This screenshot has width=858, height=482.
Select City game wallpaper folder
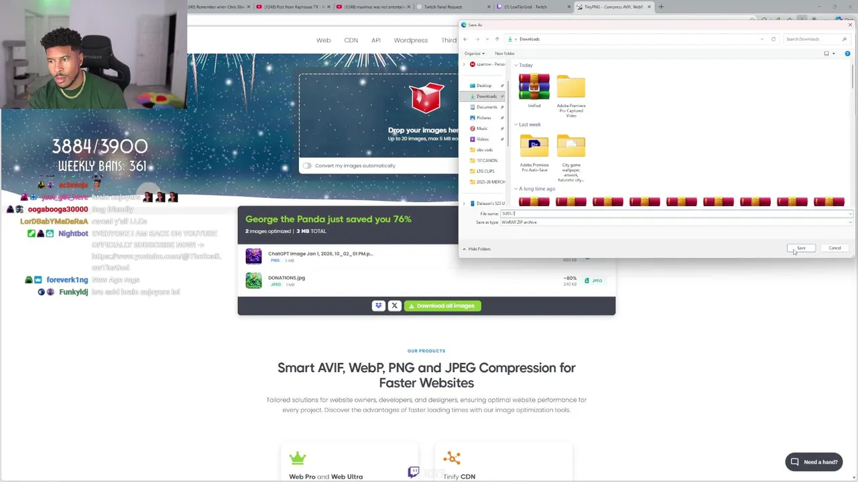tap(571, 159)
